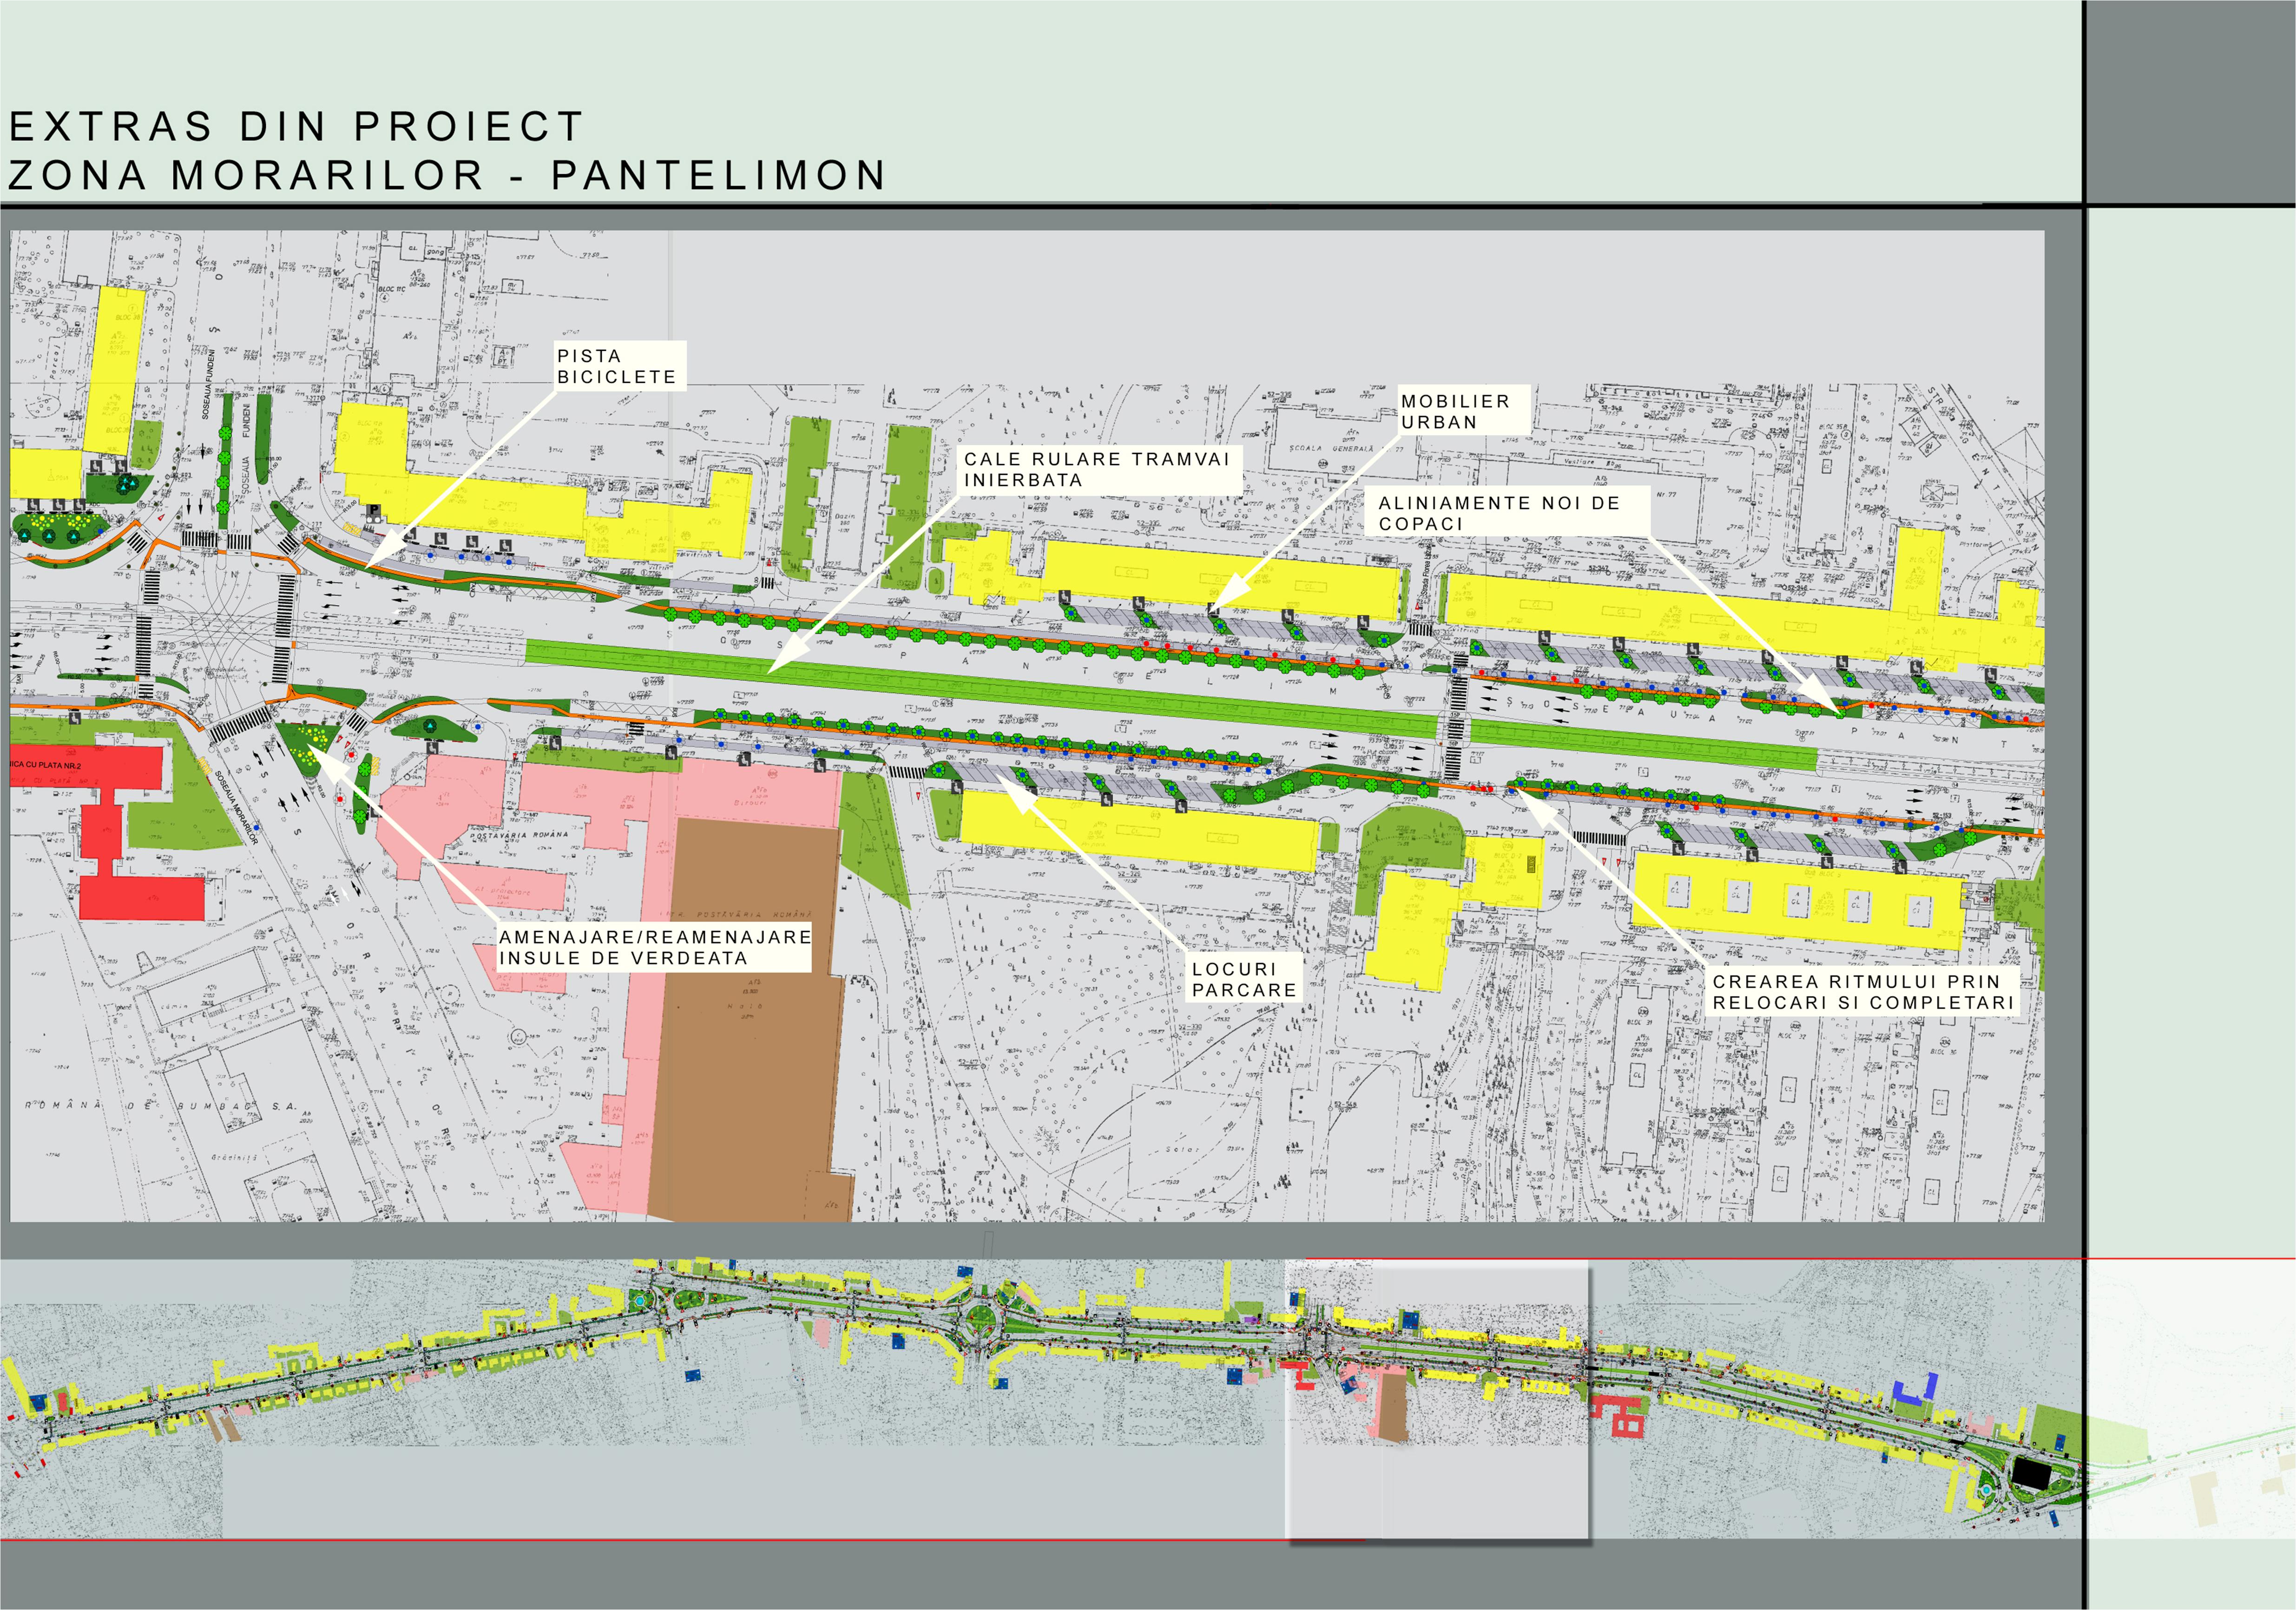Click the 'ZONA MORARILOR - PANTELIMON' heading
Viewport: 2296px width, 1610px height.
click(447, 175)
